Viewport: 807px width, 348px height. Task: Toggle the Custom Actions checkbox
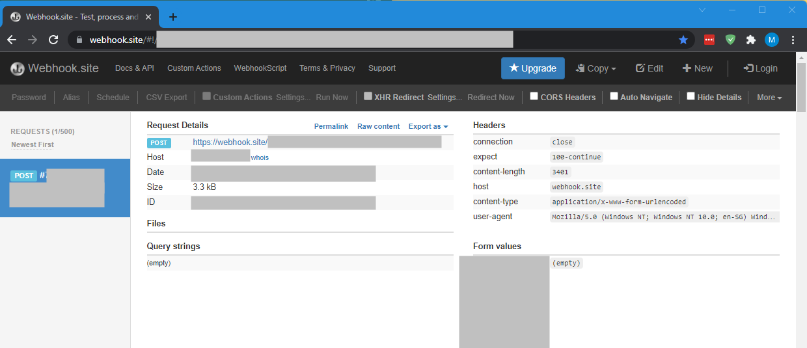pyautogui.click(x=206, y=96)
